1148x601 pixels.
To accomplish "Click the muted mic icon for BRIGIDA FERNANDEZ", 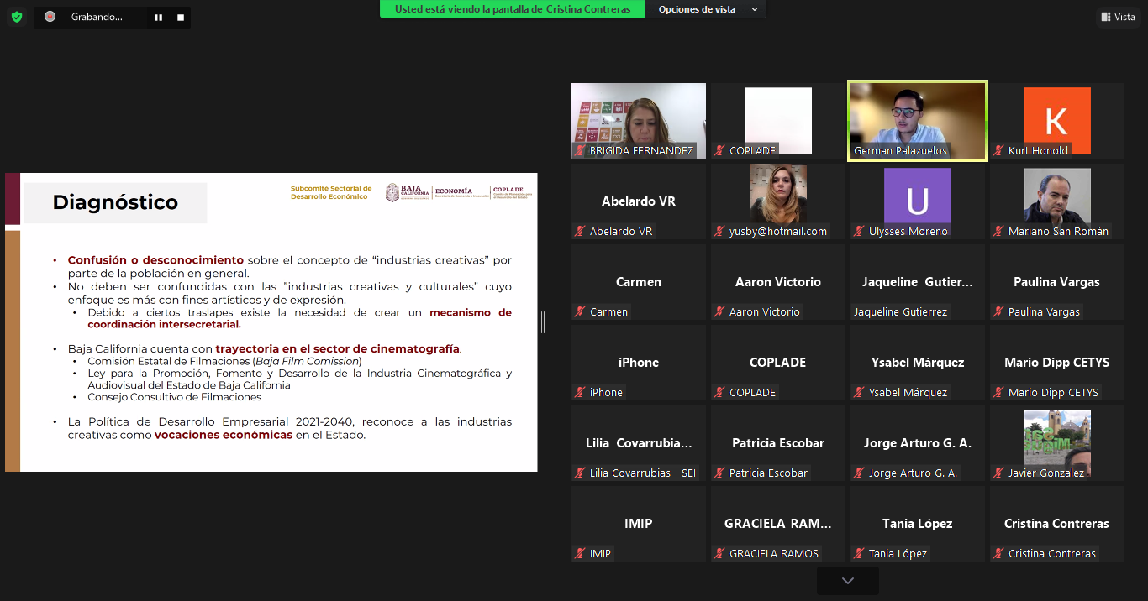I will (x=580, y=151).
